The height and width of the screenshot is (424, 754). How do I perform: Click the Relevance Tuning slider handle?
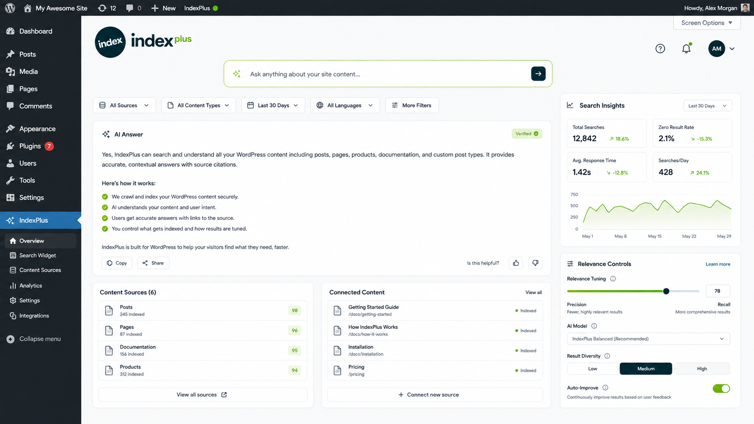tap(666, 291)
